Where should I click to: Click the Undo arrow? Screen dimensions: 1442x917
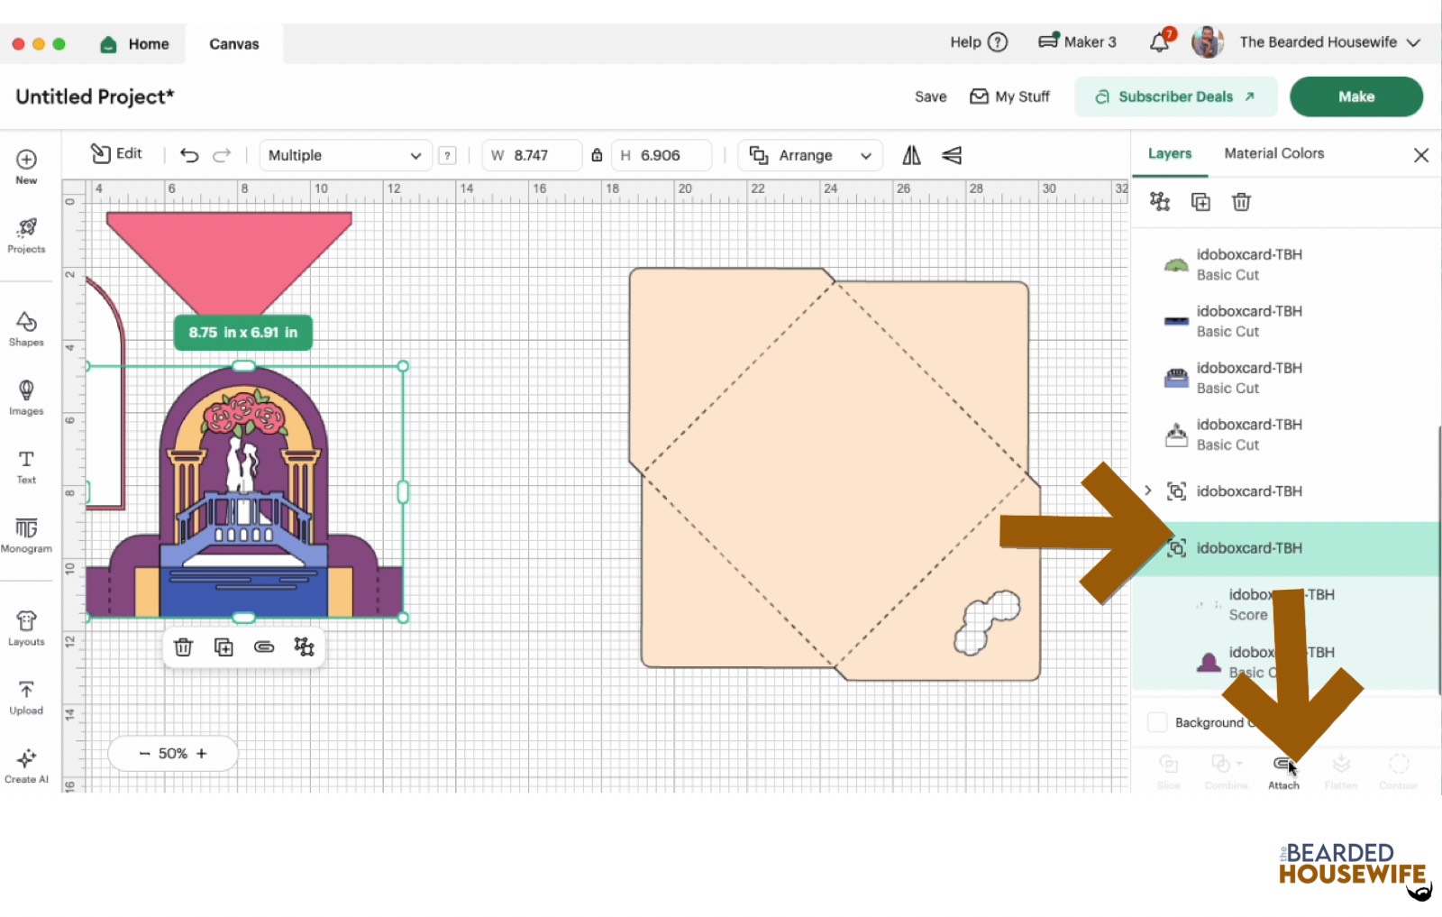pyautogui.click(x=189, y=155)
